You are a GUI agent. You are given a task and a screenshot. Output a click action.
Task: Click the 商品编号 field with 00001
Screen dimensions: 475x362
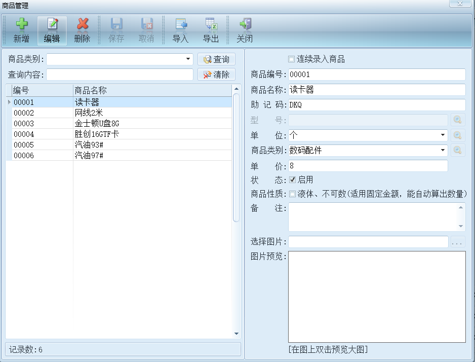(x=377, y=75)
